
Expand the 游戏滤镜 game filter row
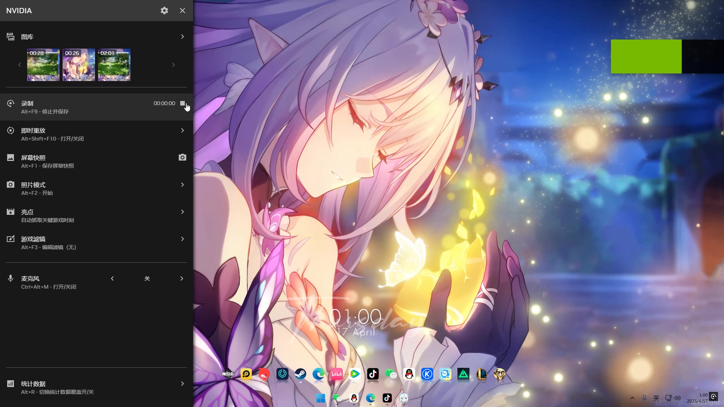tap(97, 243)
